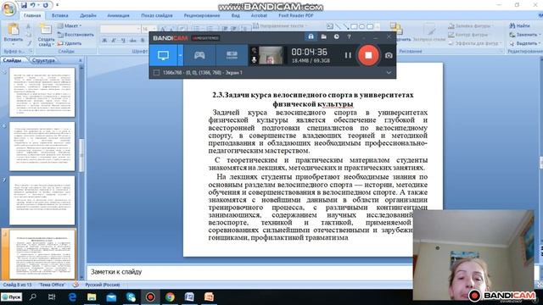Open the Заливка фигуры dropdown

472,26
